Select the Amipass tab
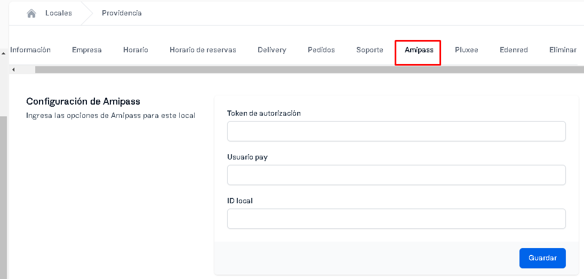This screenshot has height=279, width=584. click(419, 50)
